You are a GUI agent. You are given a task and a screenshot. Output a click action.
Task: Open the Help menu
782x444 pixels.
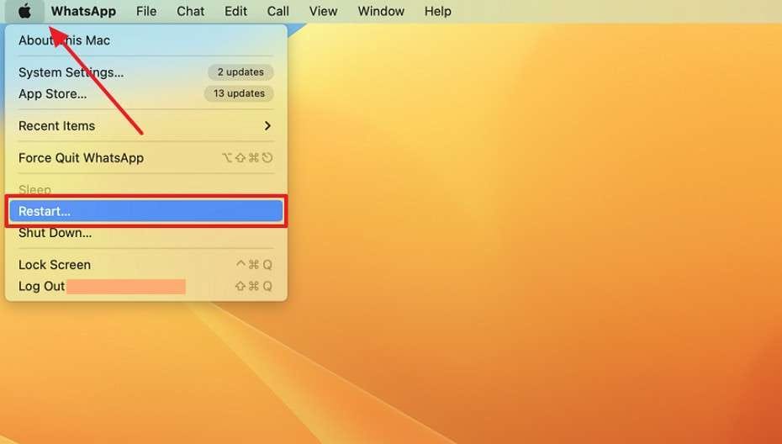pyautogui.click(x=438, y=11)
